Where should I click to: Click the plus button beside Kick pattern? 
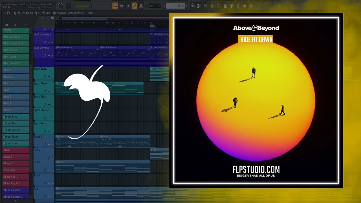[186, 6]
